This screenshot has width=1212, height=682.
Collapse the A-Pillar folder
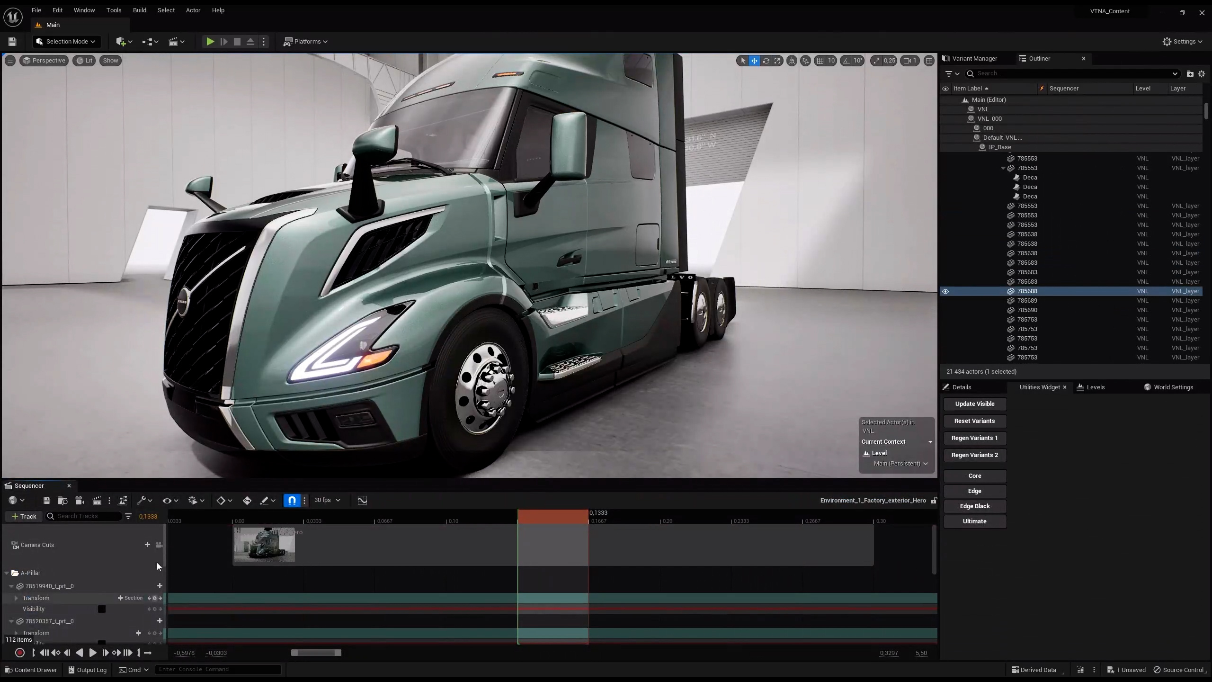(x=7, y=573)
